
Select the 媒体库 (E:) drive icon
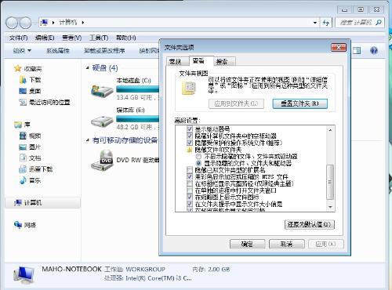pos(102,121)
